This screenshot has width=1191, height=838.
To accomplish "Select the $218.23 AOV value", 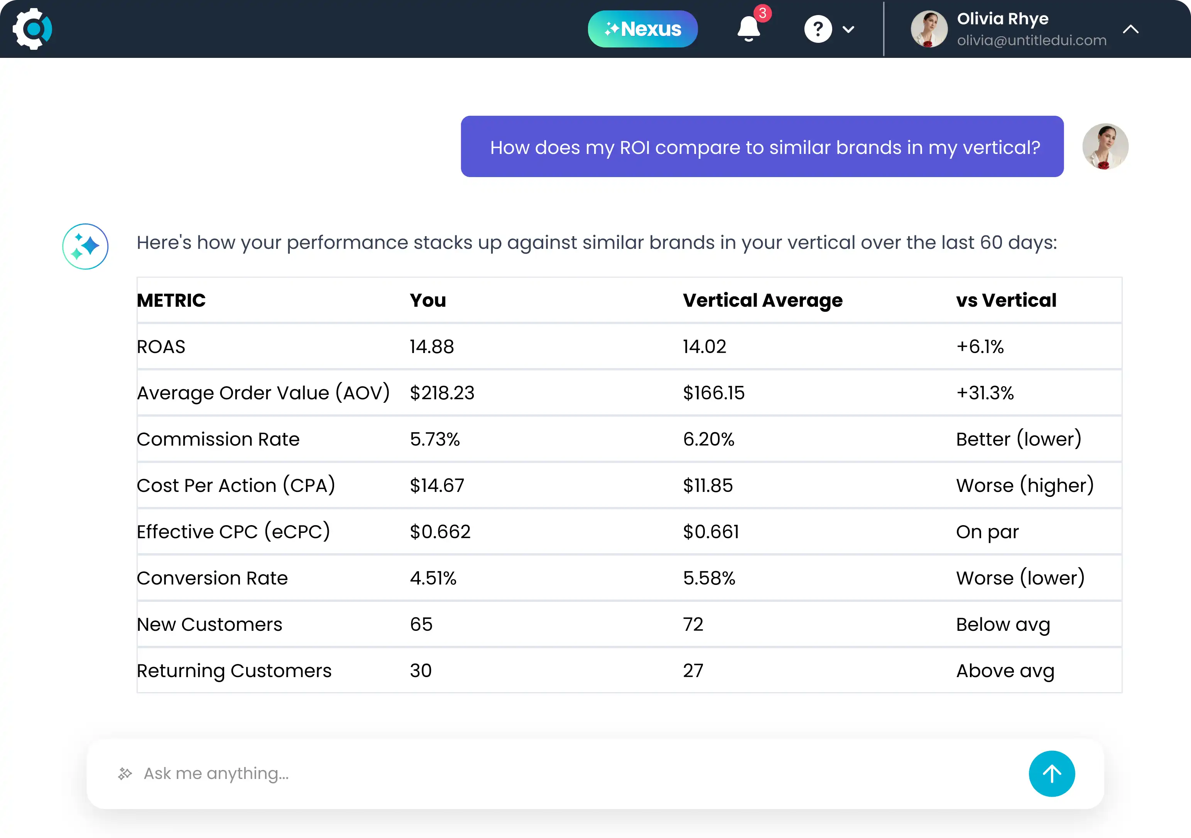I will pyautogui.click(x=443, y=393).
